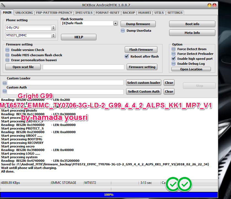Click 'Start procesing secro' log line
The width and height of the screenshot is (231, 199).
pos(18,146)
